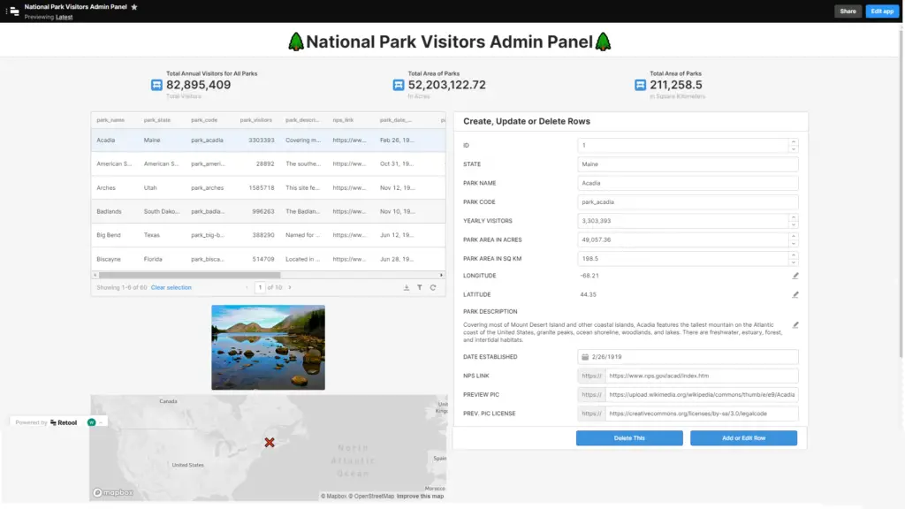Edit the Latitude value with pencil icon
Image resolution: width=905 pixels, height=509 pixels.
[795, 295]
